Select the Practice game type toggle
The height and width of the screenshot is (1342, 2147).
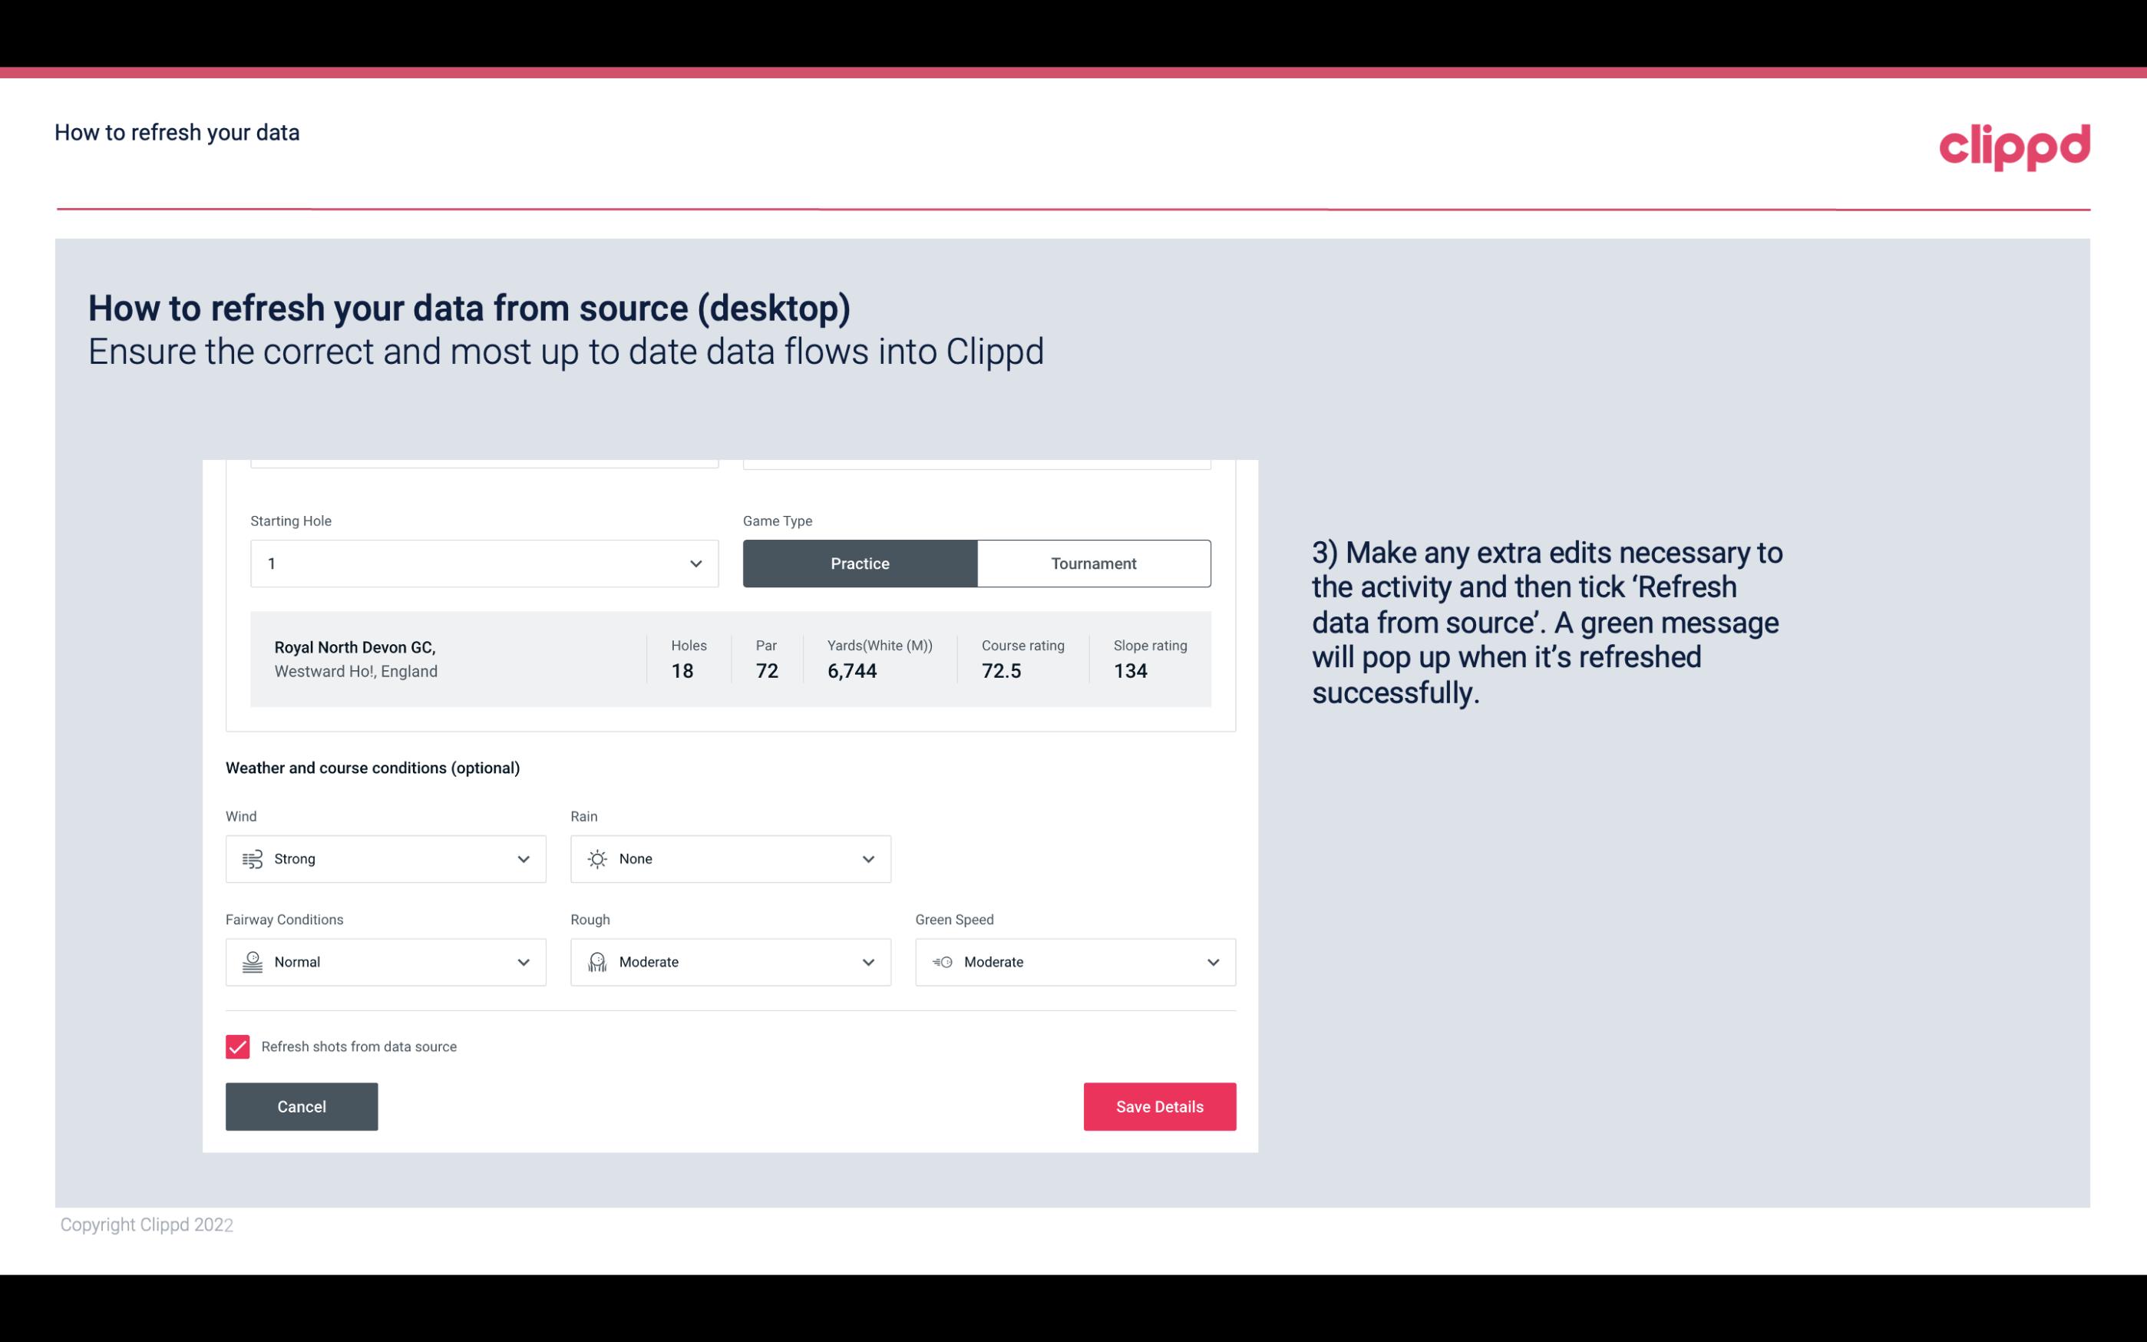pos(860,563)
